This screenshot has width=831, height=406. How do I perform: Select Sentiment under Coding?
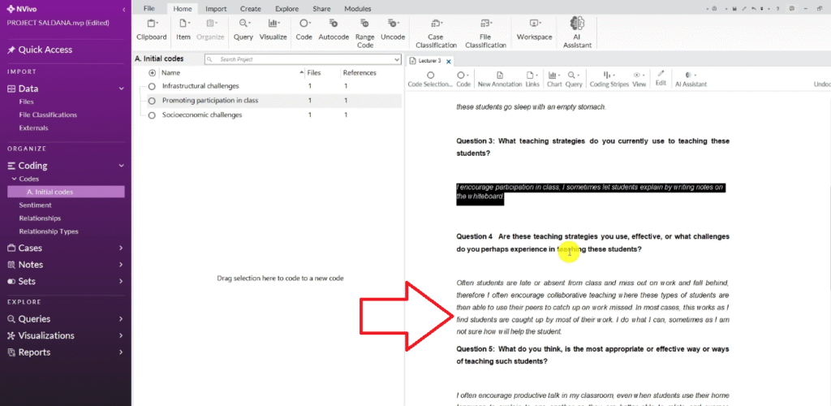35,205
